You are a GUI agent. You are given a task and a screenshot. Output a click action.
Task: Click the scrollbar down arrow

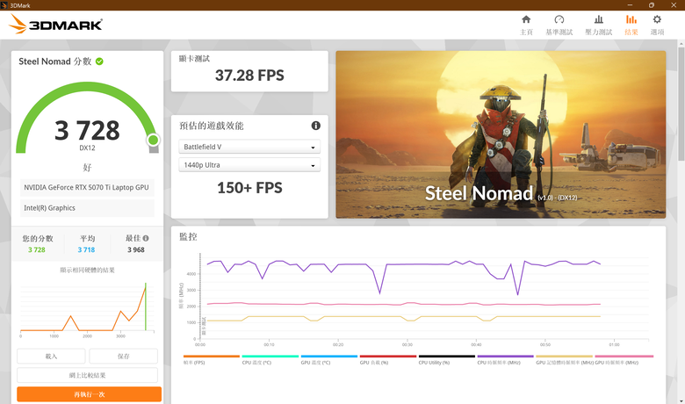click(681, 400)
